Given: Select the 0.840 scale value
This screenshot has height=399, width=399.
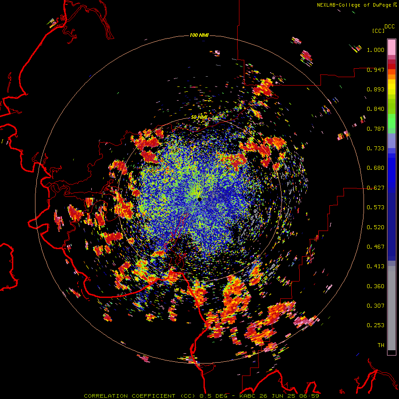Looking at the screenshot, I should (376, 109).
